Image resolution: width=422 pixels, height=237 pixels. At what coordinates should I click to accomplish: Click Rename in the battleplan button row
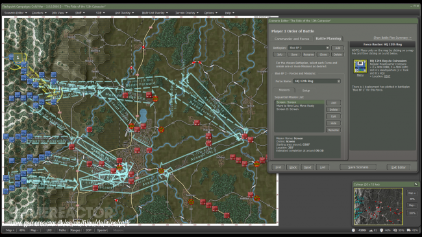coord(308,54)
